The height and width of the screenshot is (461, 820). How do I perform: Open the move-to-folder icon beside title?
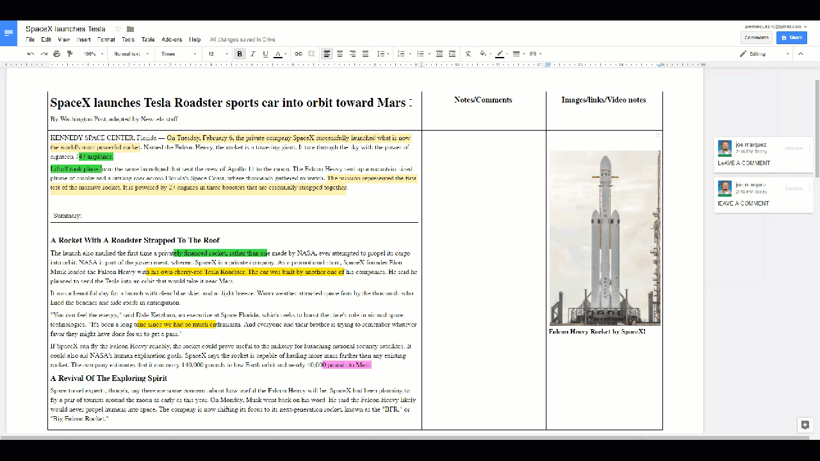tap(130, 29)
